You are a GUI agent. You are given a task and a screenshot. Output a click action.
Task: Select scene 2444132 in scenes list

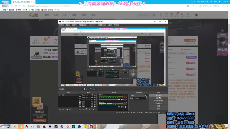click(68, 95)
